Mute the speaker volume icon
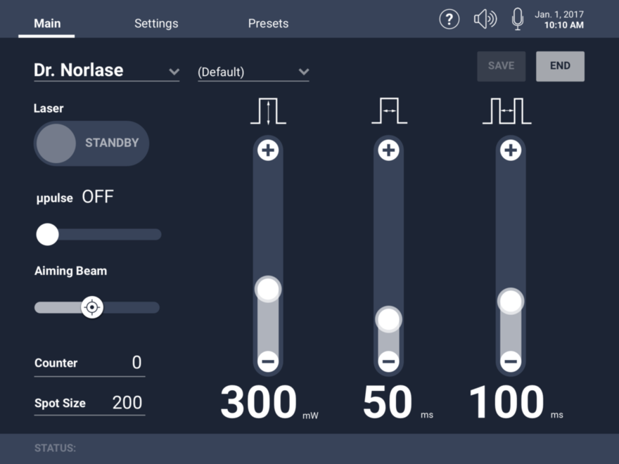Viewport: 619px width, 464px height. click(x=485, y=19)
